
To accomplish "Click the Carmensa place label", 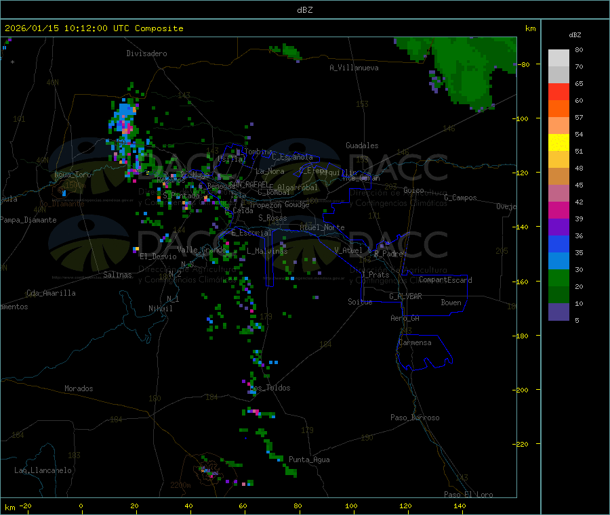I will coord(415,342).
